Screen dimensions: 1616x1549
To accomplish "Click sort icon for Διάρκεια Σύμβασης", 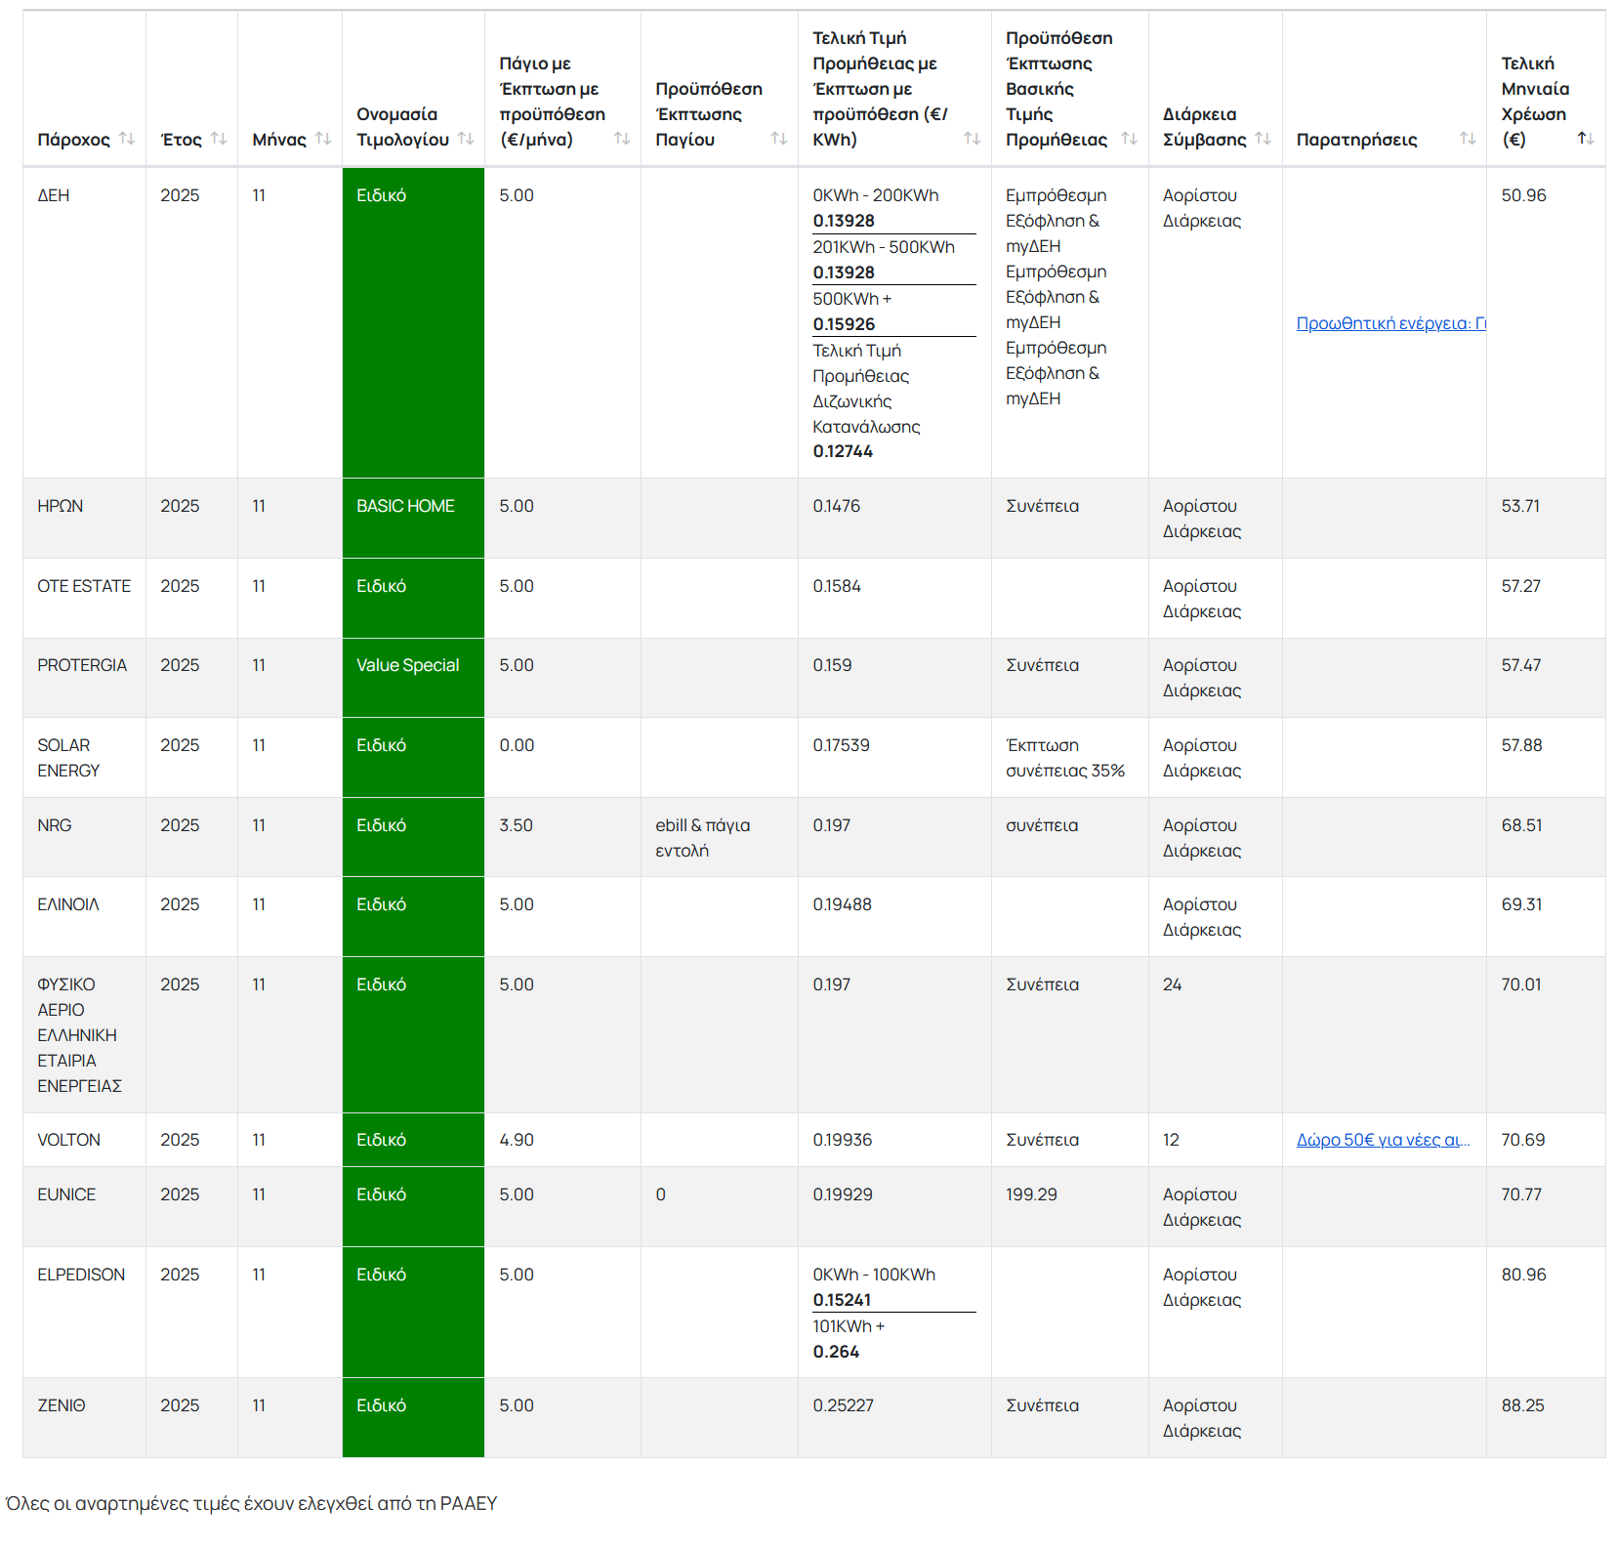I will tap(1263, 139).
